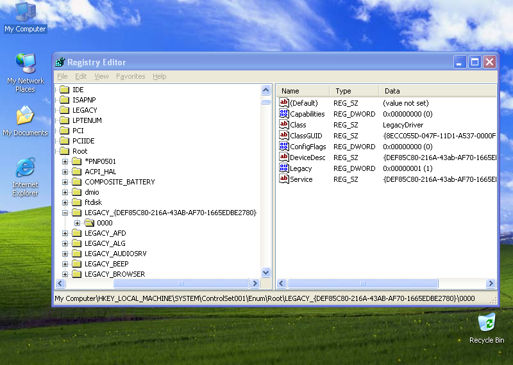The height and width of the screenshot is (365, 513).
Task: Click the Class string value icon
Action: (283, 124)
